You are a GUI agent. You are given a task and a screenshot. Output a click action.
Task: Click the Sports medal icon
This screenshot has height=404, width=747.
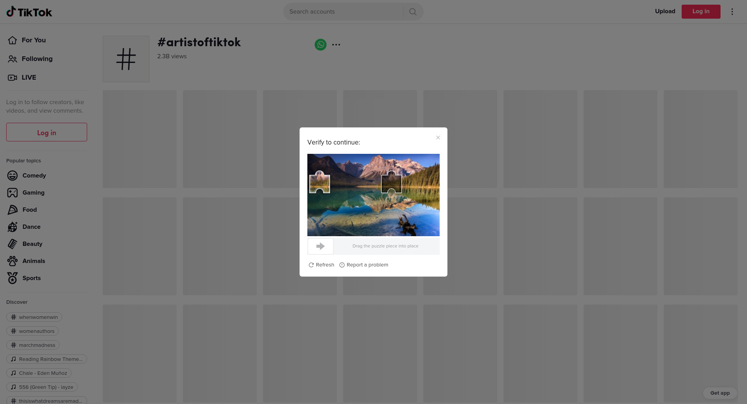point(12,278)
